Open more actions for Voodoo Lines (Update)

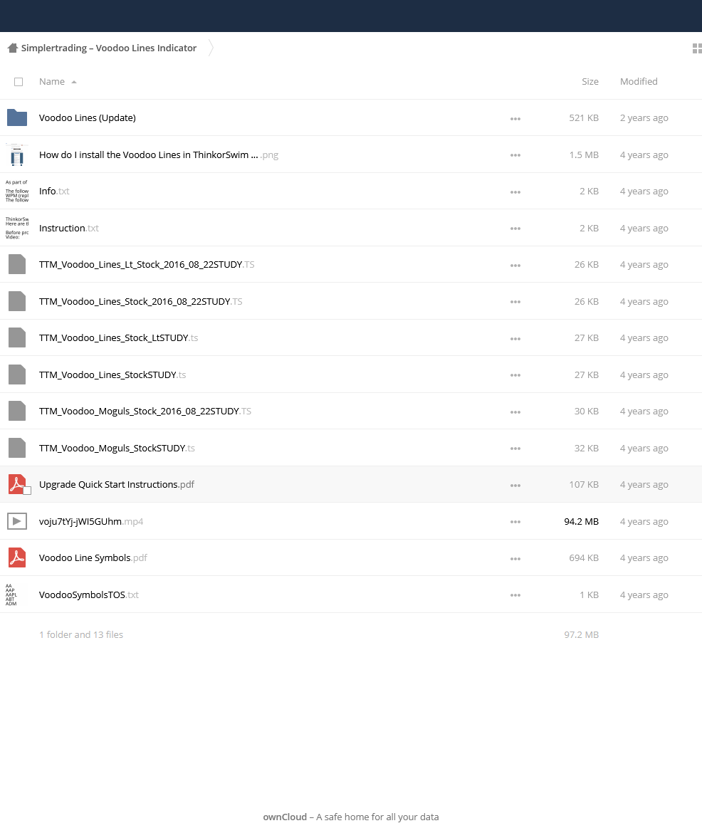point(515,119)
